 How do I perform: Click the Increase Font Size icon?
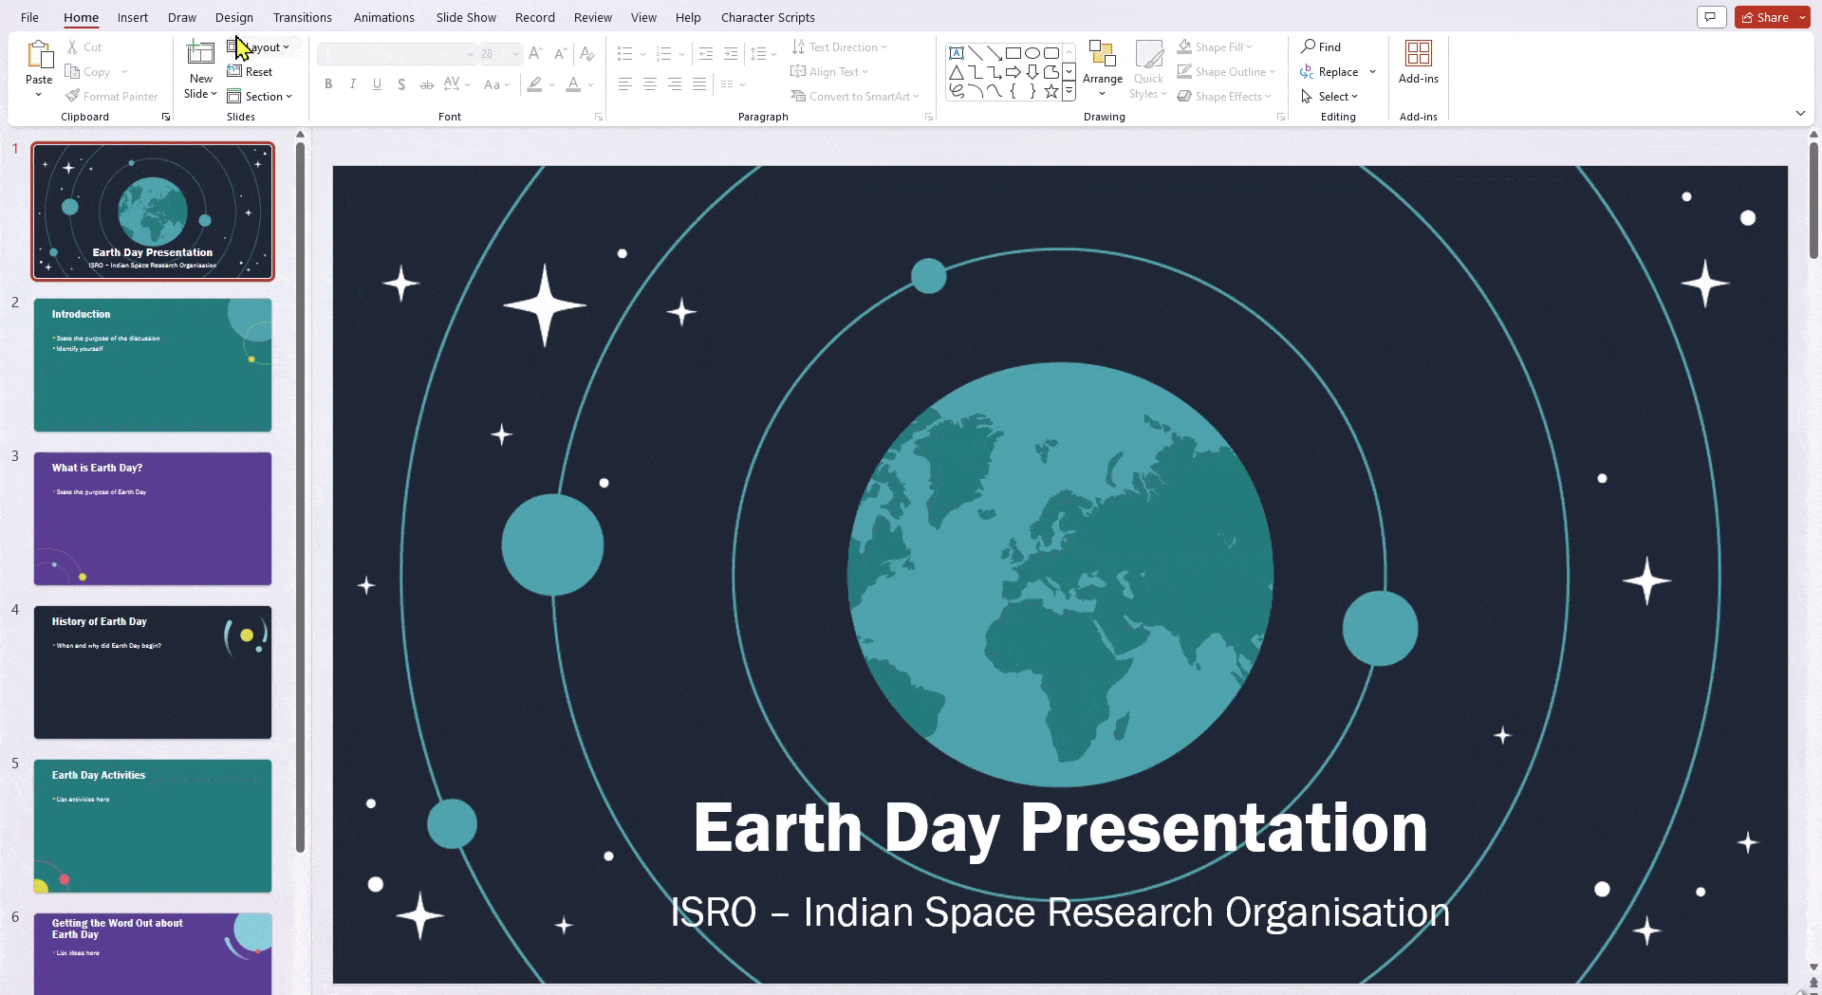(x=533, y=53)
